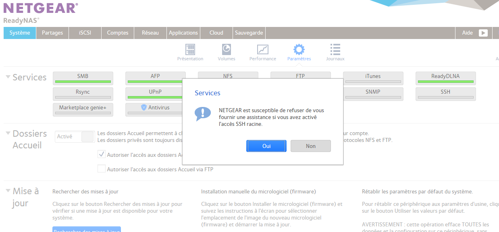Open the Applications tab
Viewport: 499px width, 232px height.
pyautogui.click(x=183, y=33)
